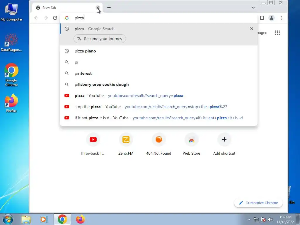
Task: Select the Firefox desktop shortcut
Action: [11, 103]
